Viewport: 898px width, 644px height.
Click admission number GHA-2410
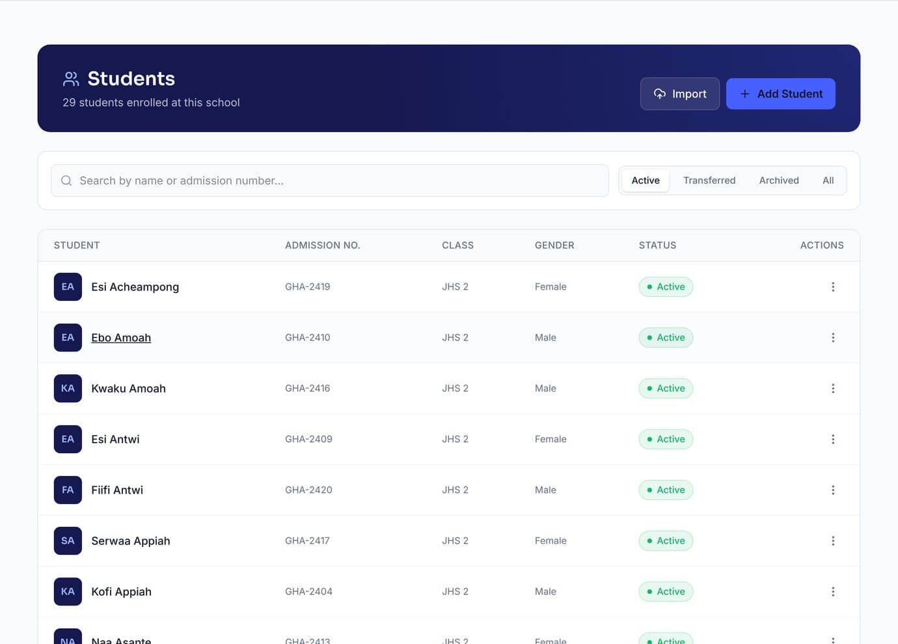pyautogui.click(x=307, y=337)
